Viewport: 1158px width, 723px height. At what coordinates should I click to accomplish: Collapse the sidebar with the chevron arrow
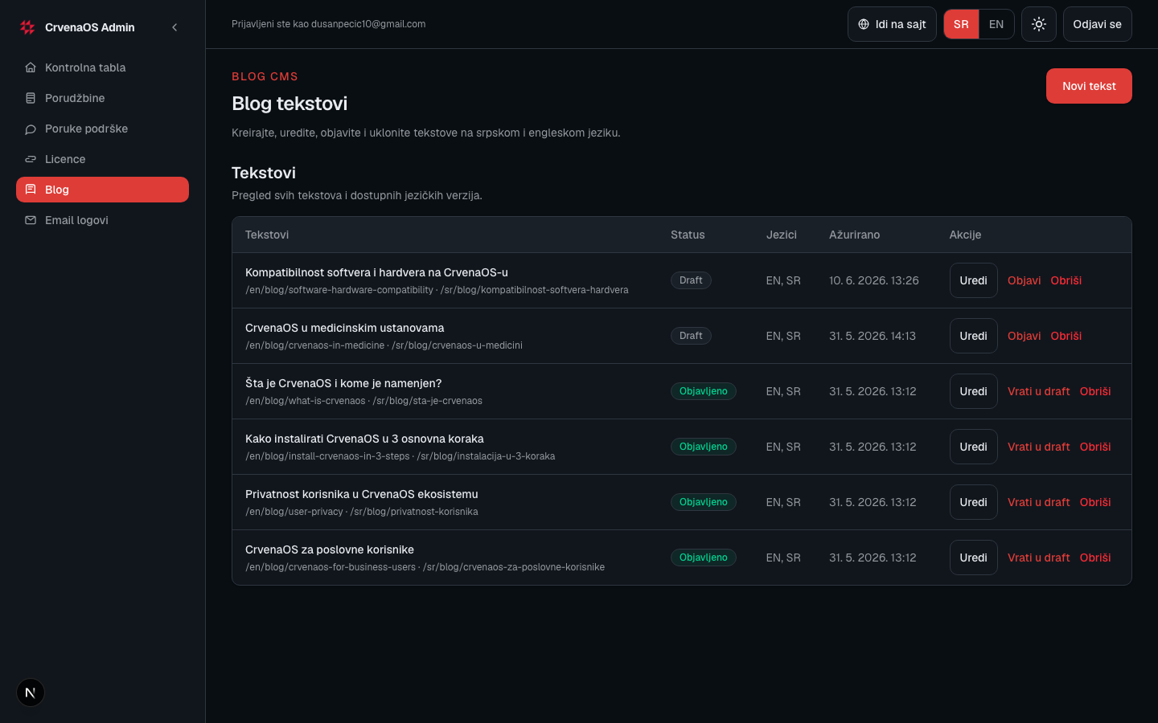point(175,27)
